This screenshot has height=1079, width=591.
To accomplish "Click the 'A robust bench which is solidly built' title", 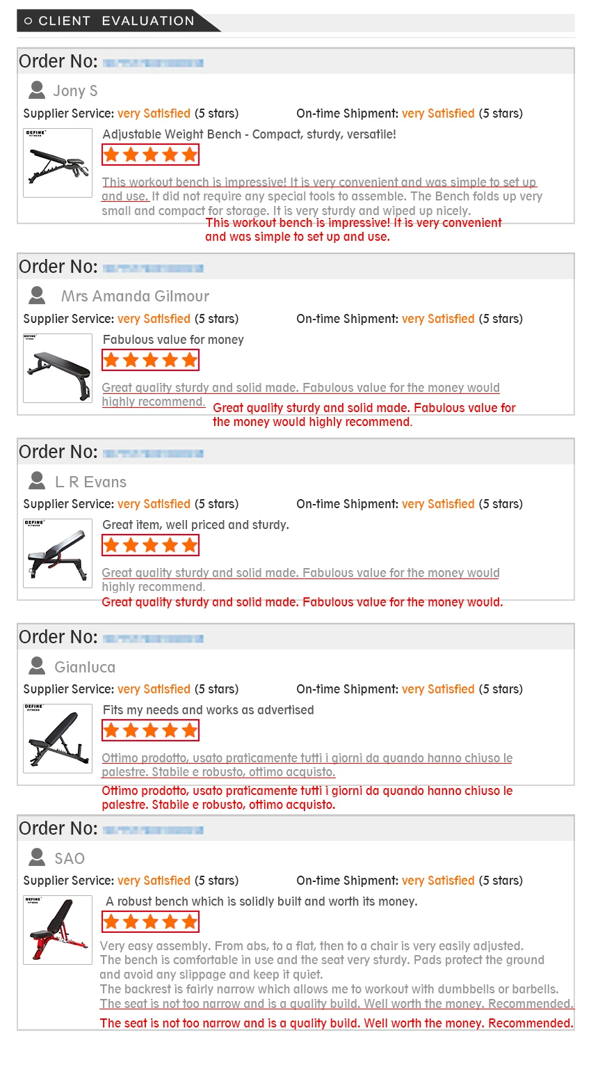I will 261,901.
